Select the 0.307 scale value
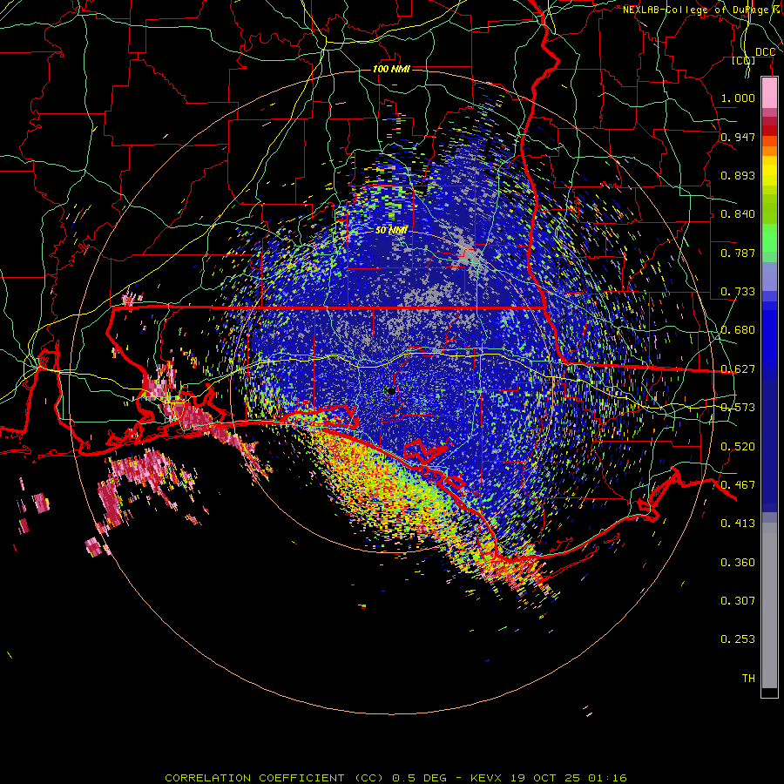This screenshot has height=784, width=784. 738,600
